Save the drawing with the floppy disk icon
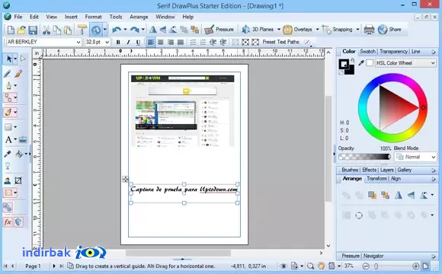 point(33,30)
